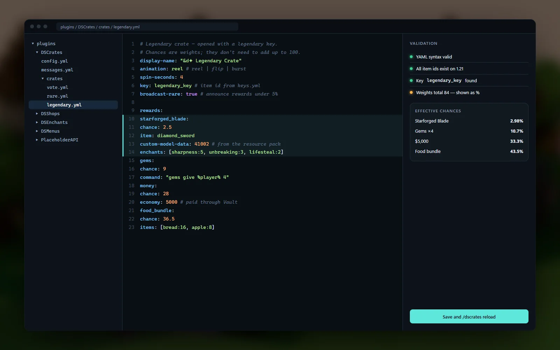Viewport: 560px width, 350px height.
Task: Collapse the crates subfolder arrow
Action: point(43,79)
